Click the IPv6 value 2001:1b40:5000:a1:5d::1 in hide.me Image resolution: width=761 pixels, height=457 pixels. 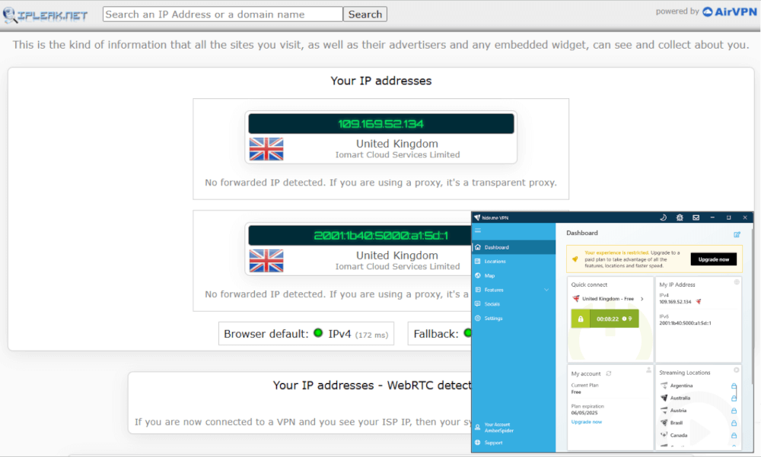tap(685, 323)
